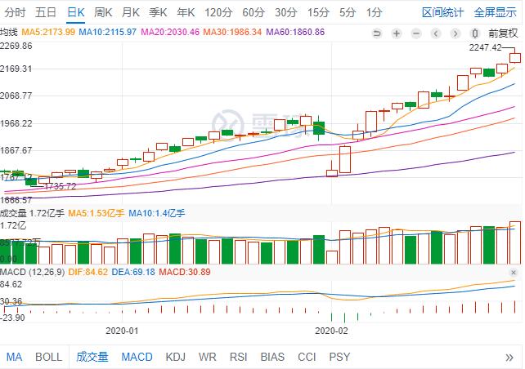525x369 pixels.
Task: Switch to the 60分 chart
Action: tap(254, 13)
